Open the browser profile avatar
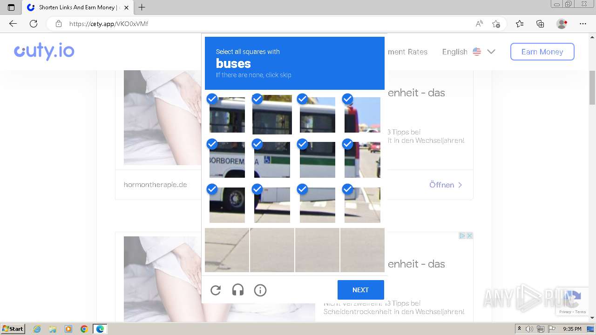The image size is (596, 335). [x=562, y=24]
